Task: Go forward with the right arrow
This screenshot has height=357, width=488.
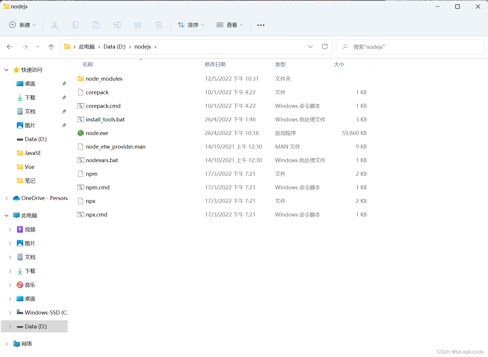Action: click(x=25, y=47)
